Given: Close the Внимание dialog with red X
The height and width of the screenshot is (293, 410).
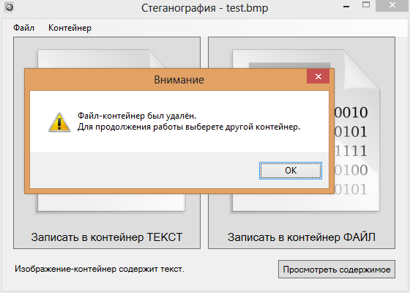Looking at the screenshot, I should coord(318,76).
